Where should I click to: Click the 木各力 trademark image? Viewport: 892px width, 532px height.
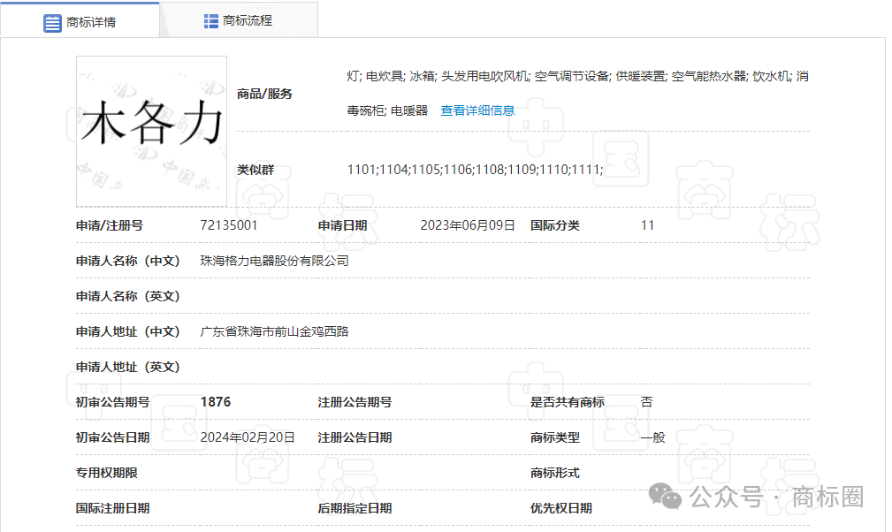(x=151, y=132)
